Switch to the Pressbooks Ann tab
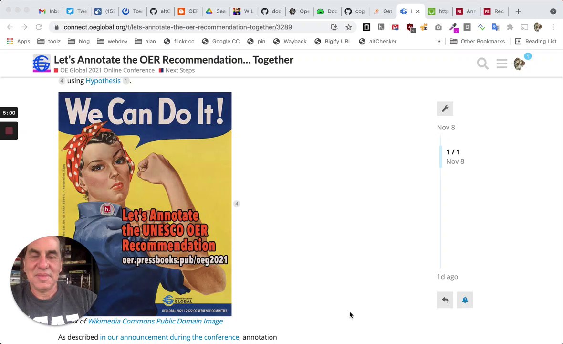 (466, 11)
